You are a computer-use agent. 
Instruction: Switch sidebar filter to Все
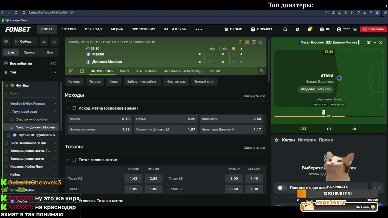pyautogui.click(x=50, y=52)
